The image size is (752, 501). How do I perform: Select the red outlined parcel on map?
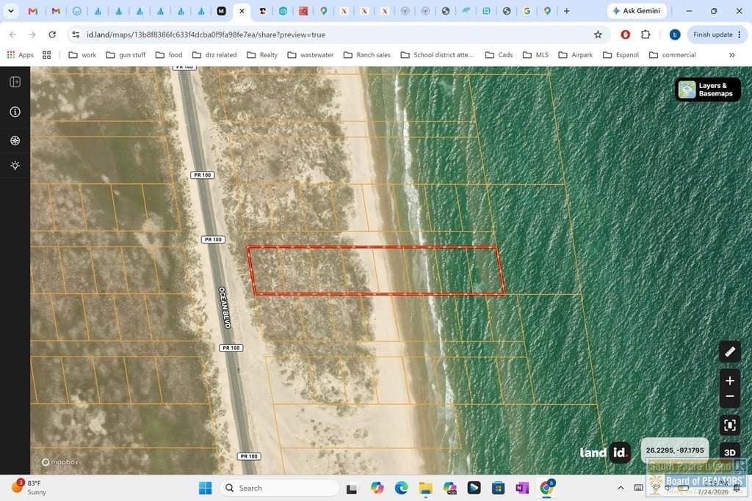click(376, 270)
